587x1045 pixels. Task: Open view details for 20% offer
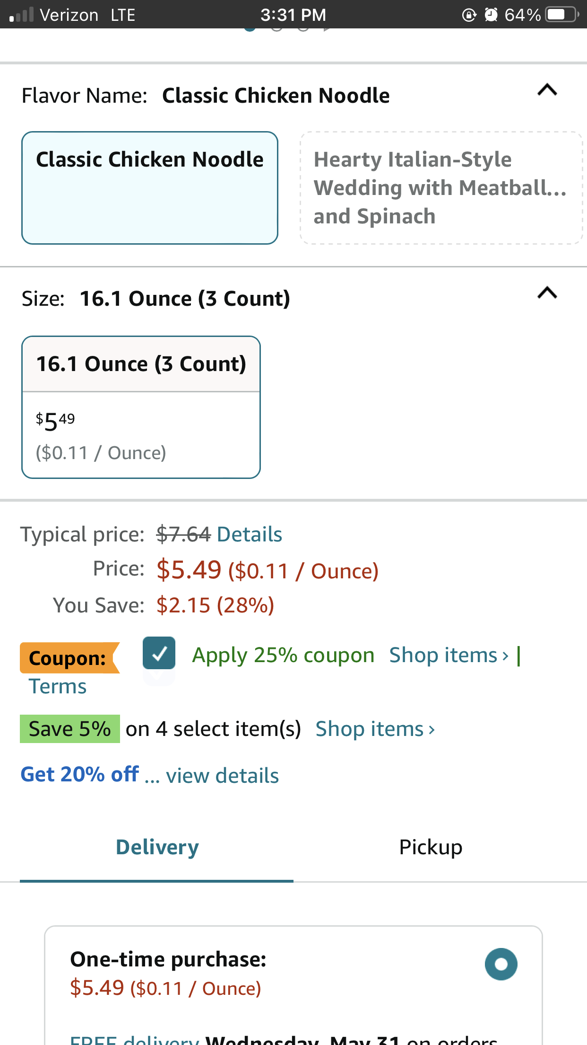[222, 776]
